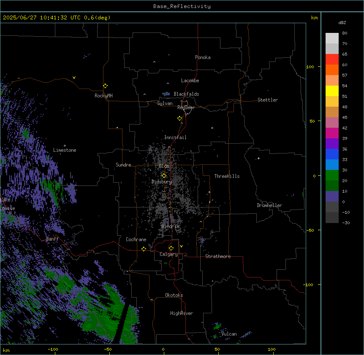Click the green echo patch near Vulcan
Image resolution: width=364 pixels, height=355 pixels.
click(x=217, y=327)
